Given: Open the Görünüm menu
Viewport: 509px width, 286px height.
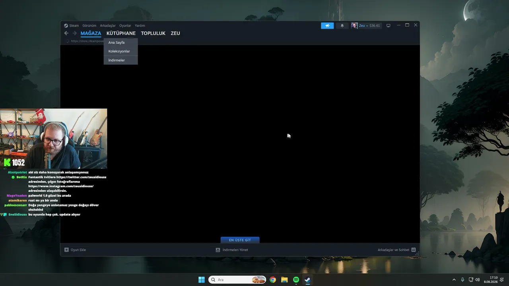Looking at the screenshot, I should pos(89,26).
